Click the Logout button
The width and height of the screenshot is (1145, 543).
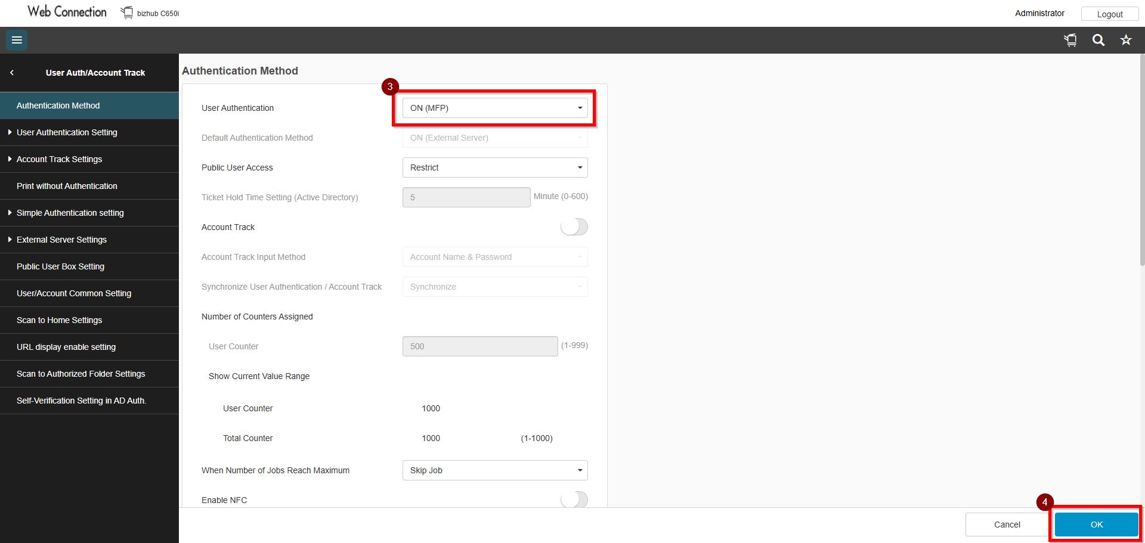tap(1109, 14)
